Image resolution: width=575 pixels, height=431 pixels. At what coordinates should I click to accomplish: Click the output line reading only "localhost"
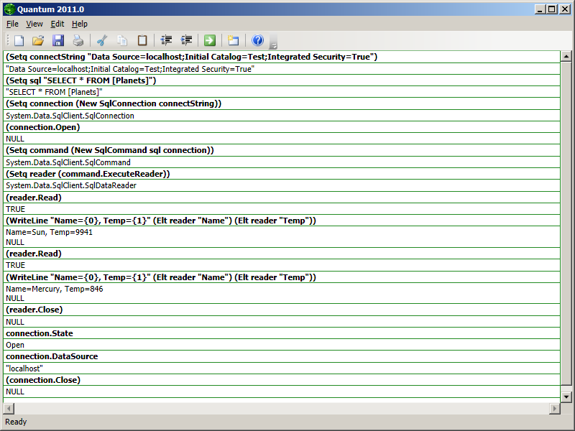coord(282,369)
